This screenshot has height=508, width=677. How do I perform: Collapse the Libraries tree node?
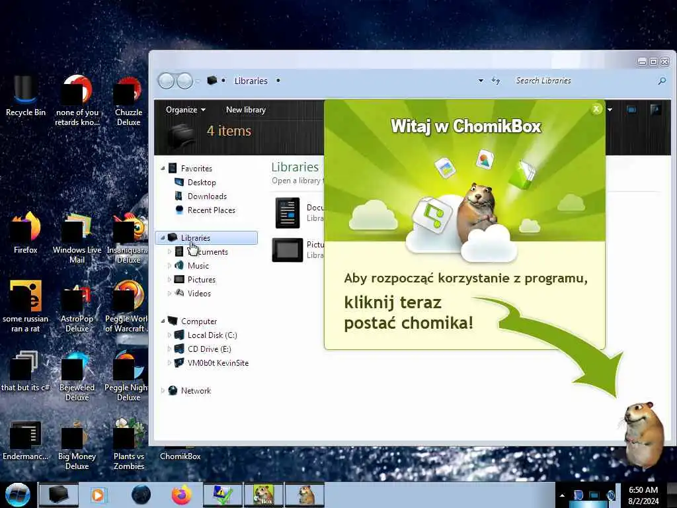pyautogui.click(x=163, y=237)
